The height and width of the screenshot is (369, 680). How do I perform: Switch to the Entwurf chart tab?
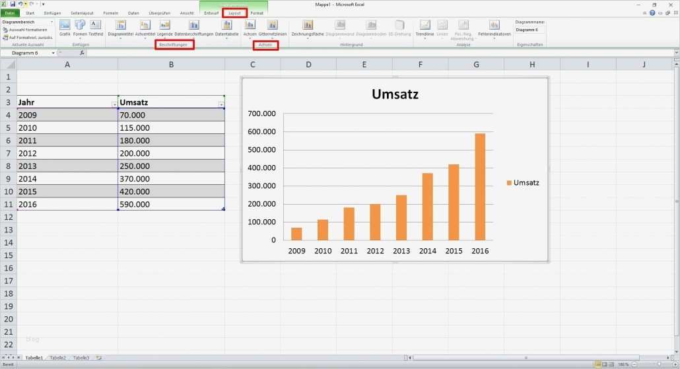coord(211,13)
